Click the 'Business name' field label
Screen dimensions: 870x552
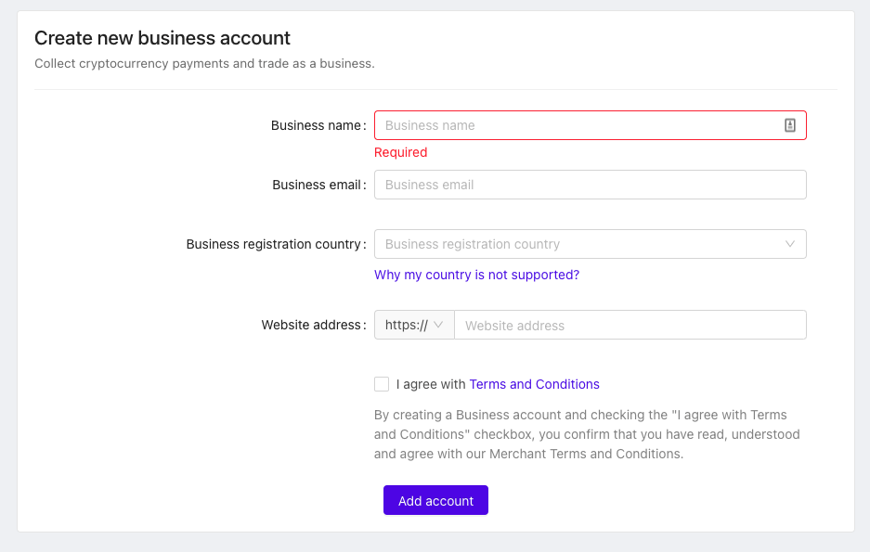[316, 125]
